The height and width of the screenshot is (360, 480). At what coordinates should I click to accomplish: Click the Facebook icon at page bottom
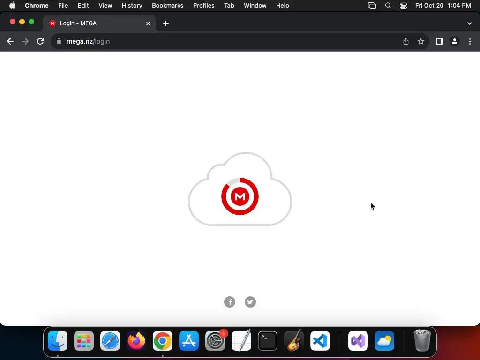click(x=230, y=302)
